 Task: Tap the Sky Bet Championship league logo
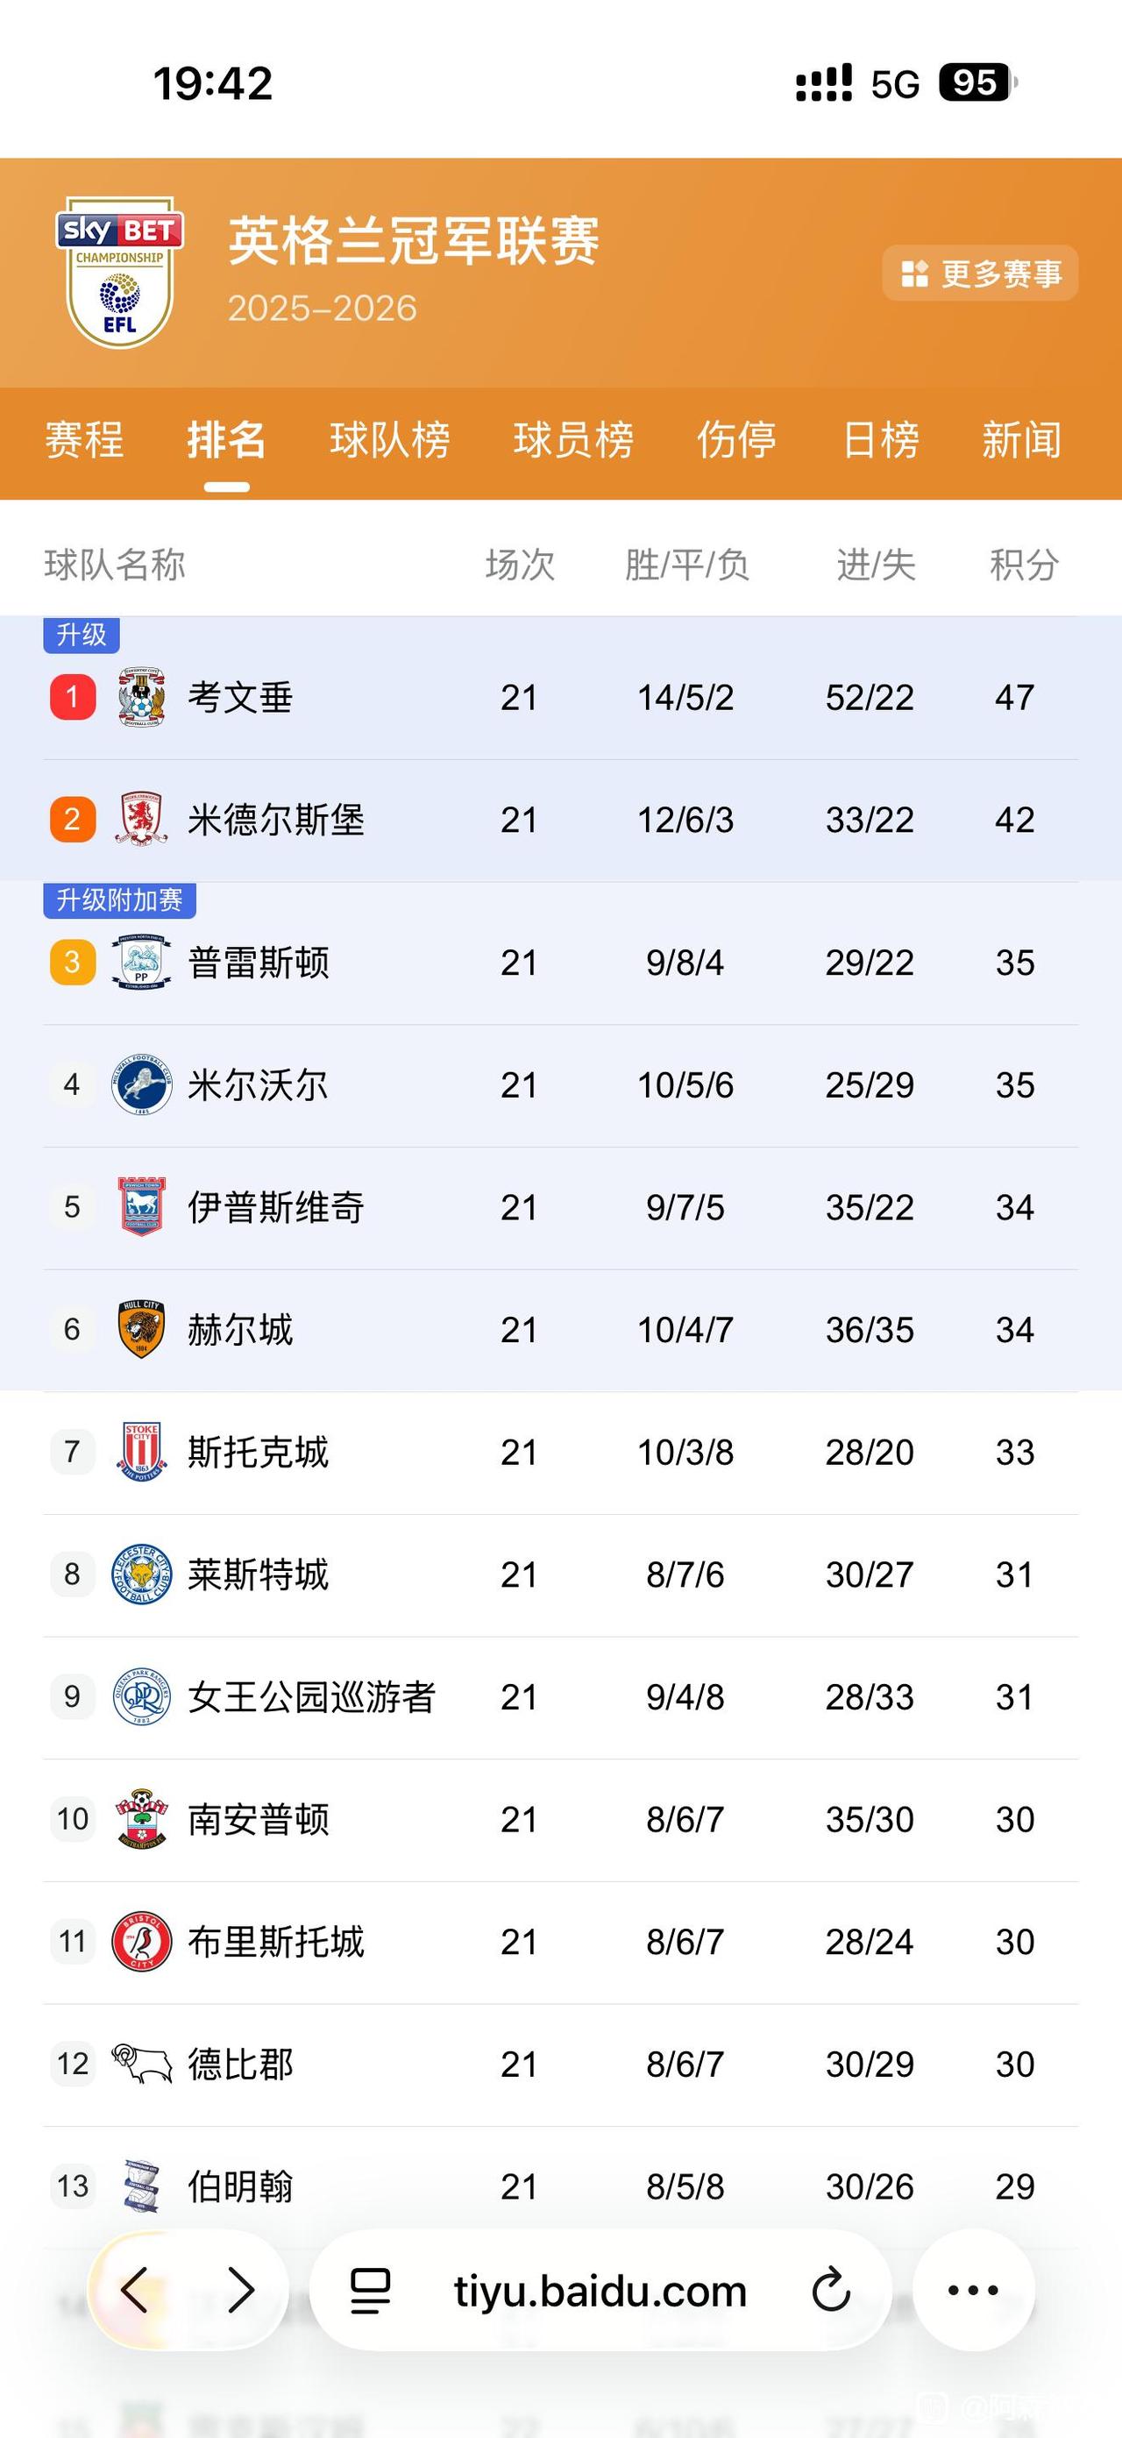[x=119, y=274]
